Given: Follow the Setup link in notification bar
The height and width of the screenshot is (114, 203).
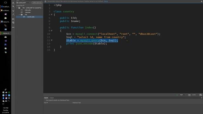Looking at the screenshot, I should [x=106, y=1].
